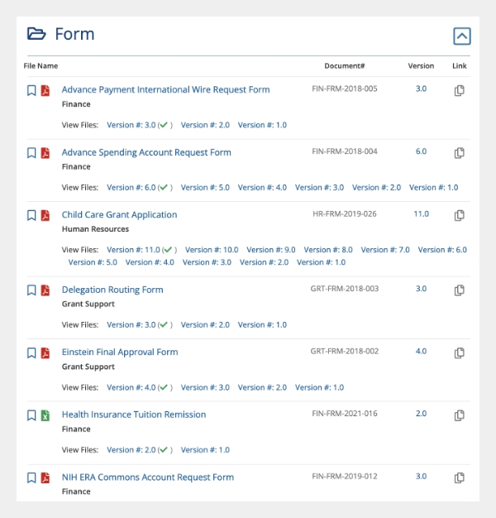The height and width of the screenshot is (518, 496).
Task: Copy link for Child Care Grant Application
Action: (x=460, y=215)
